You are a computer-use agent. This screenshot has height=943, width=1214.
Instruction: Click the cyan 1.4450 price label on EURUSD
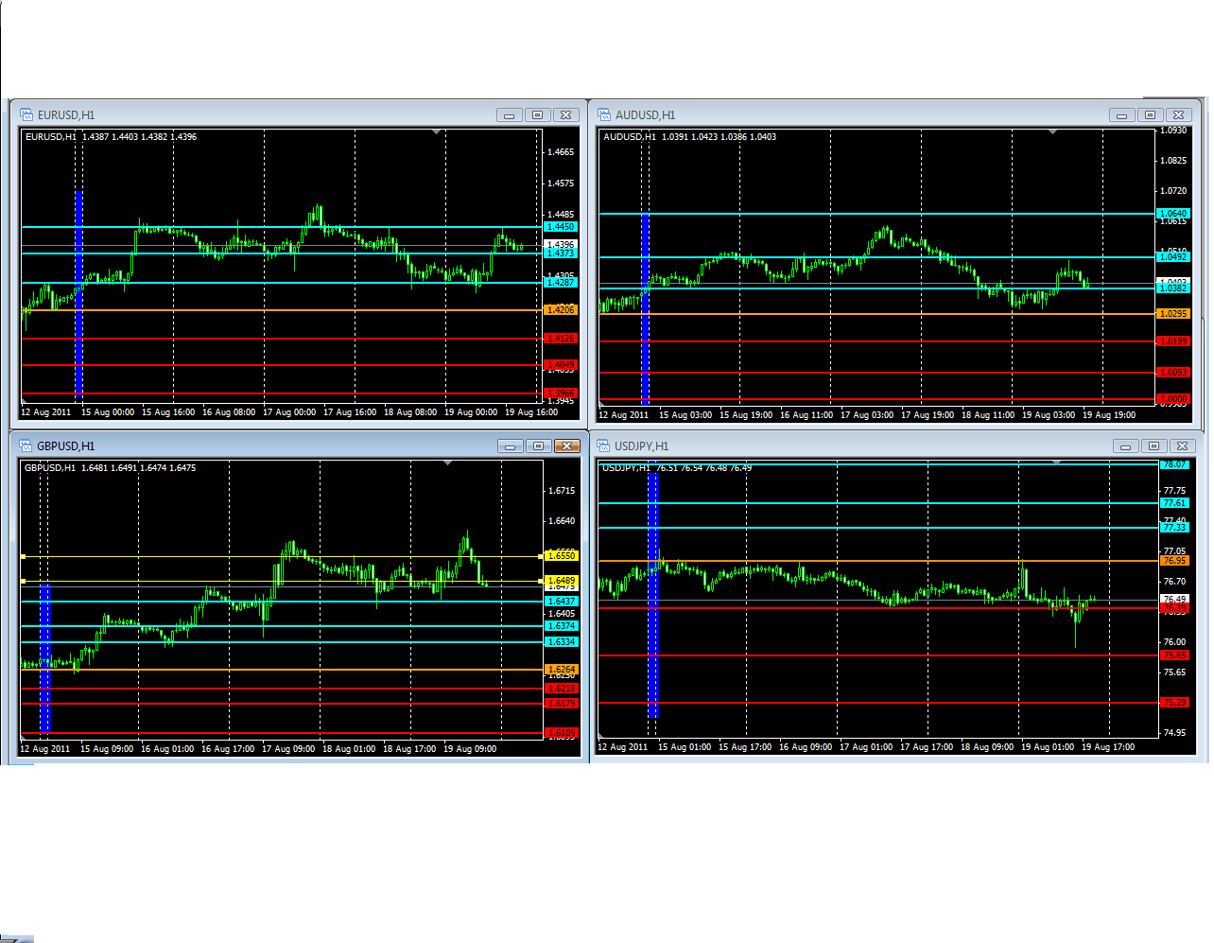561,227
